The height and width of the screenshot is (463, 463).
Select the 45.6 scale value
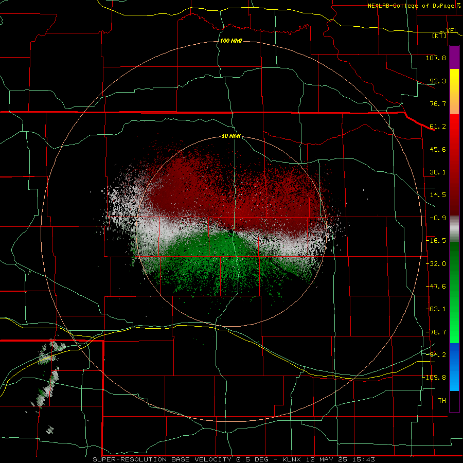[438, 149]
